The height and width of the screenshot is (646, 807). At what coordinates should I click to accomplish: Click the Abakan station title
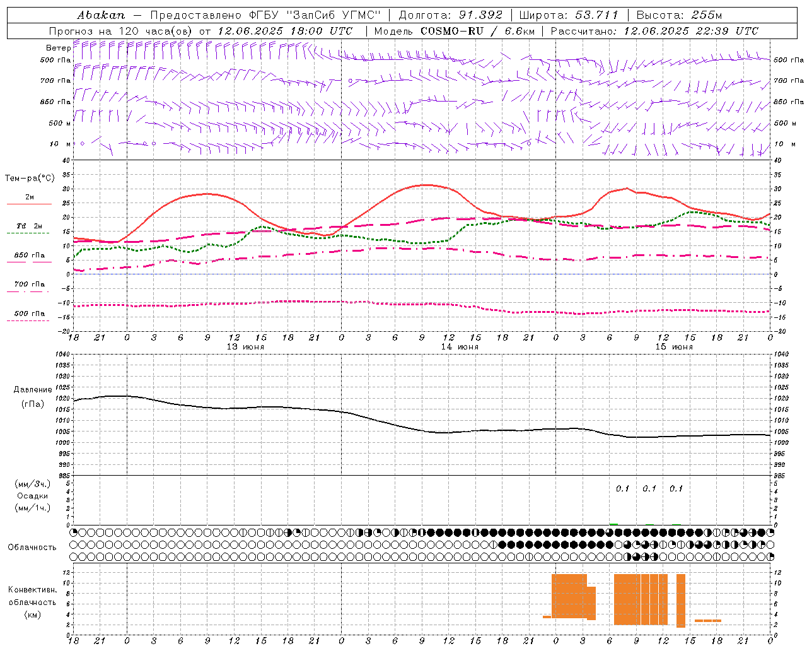[x=101, y=15]
